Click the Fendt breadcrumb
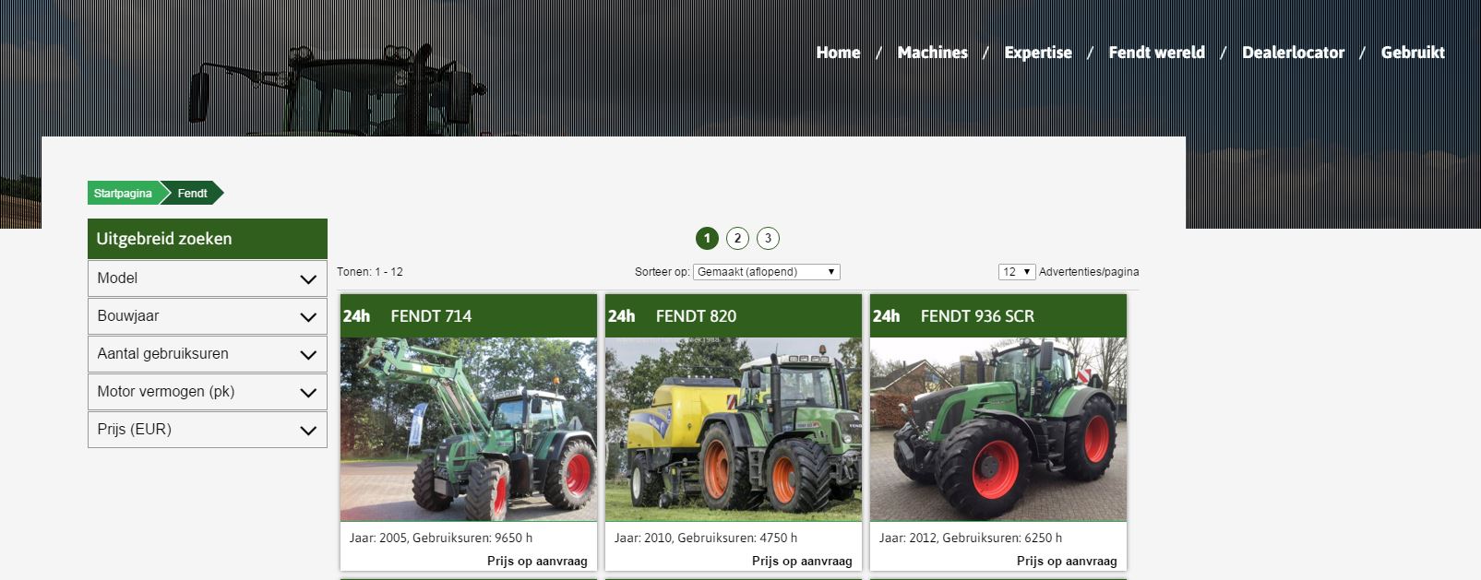The image size is (1481, 580). pos(192,194)
